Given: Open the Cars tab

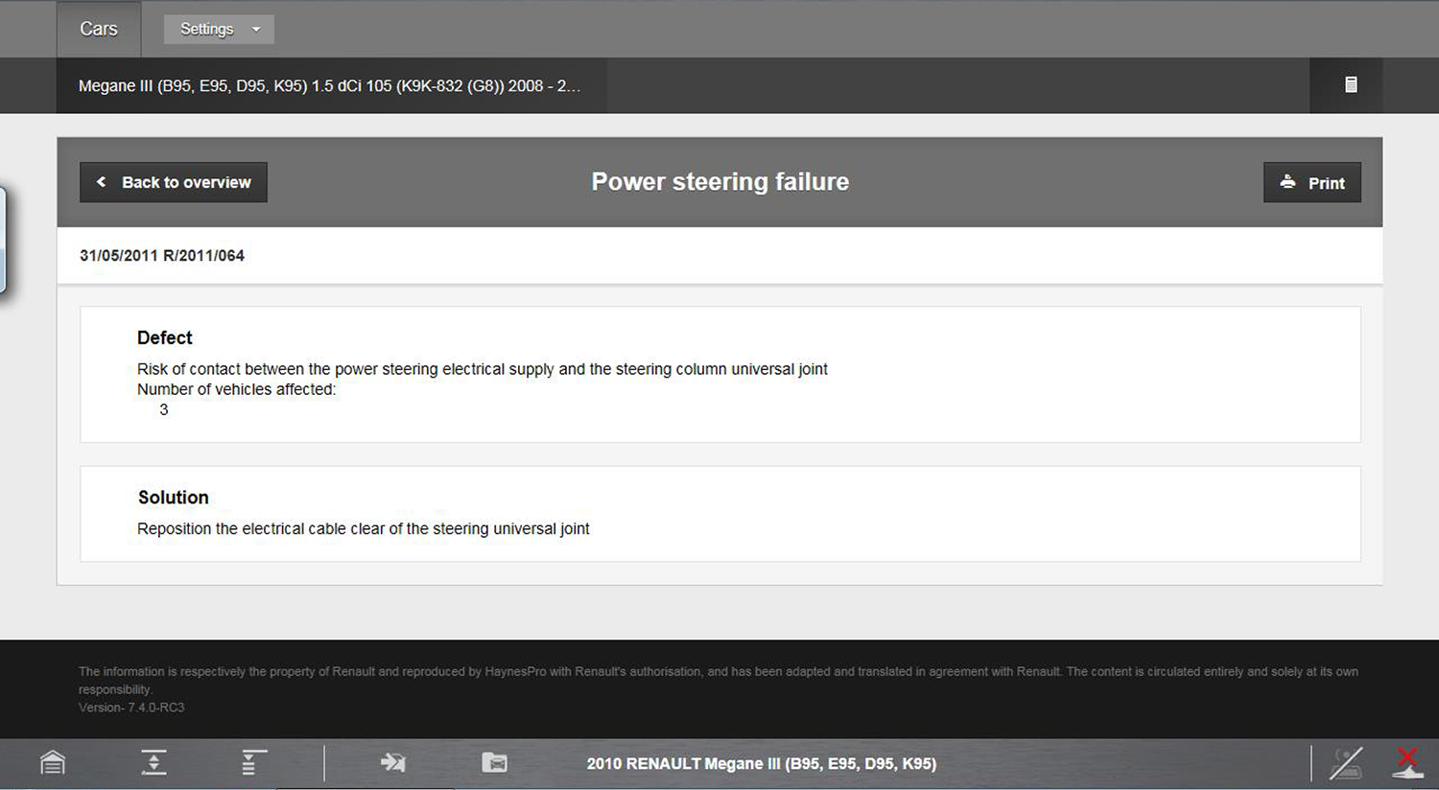Looking at the screenshot, I should point(98,29).
